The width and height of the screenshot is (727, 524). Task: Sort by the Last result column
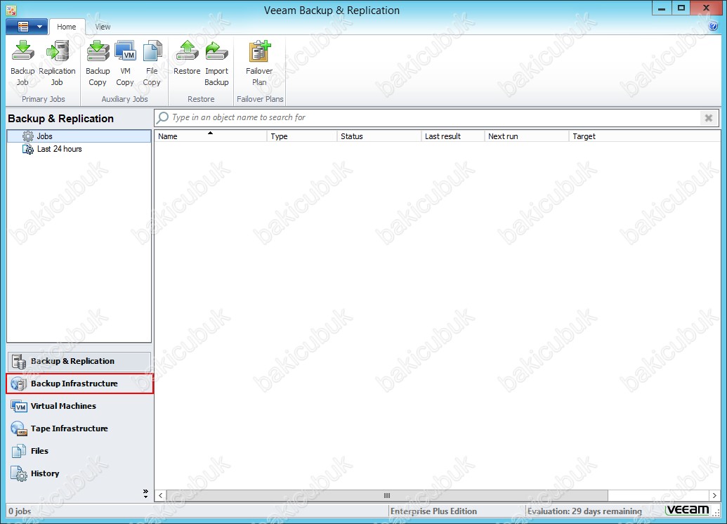[452, 136]
